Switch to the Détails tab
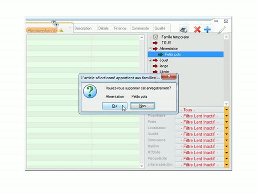Screen dimensions: 258x193 tap(103, 28)
